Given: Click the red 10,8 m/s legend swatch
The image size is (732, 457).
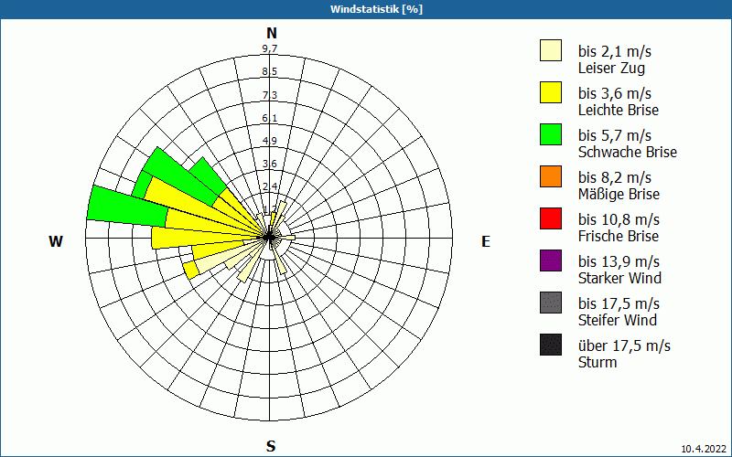Looking at the screenshot, I should 551,218.
